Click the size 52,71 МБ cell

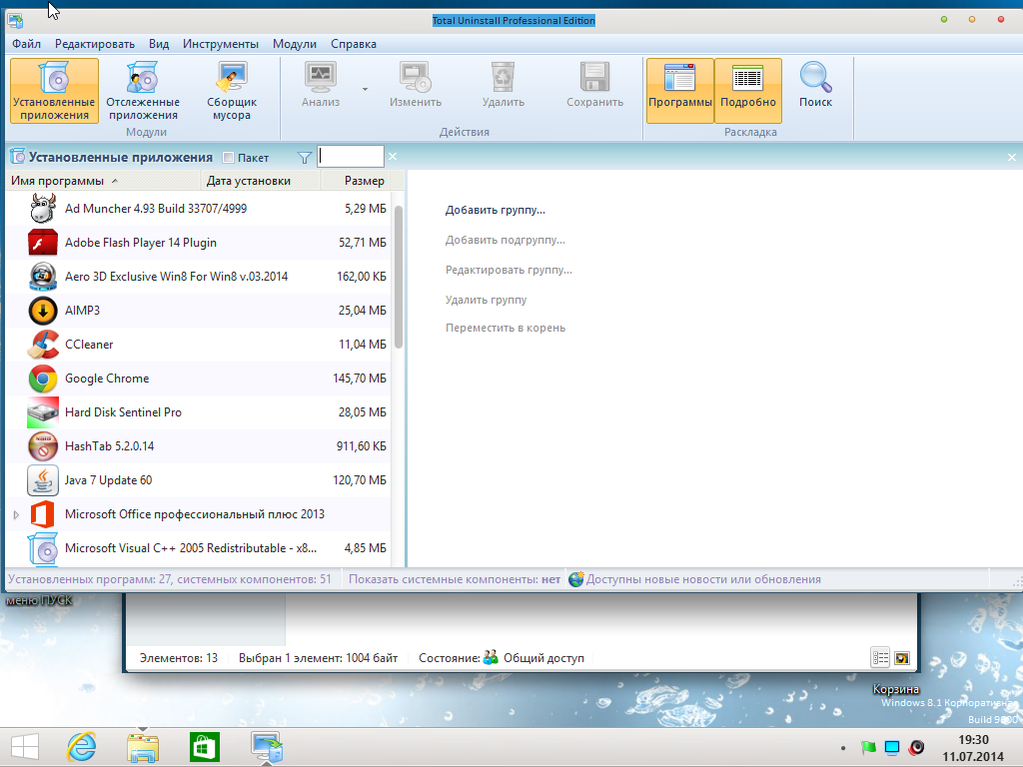[362, 243]
